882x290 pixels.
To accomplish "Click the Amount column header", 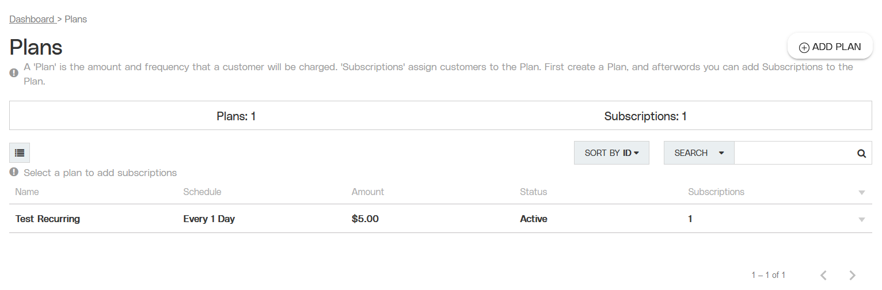I will [x=368, y=192].
